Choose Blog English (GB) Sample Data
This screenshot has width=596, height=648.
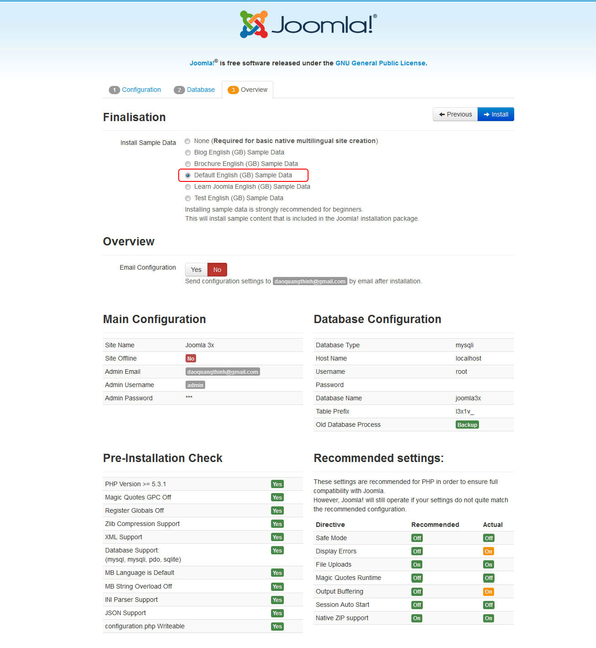pos(188,153)
